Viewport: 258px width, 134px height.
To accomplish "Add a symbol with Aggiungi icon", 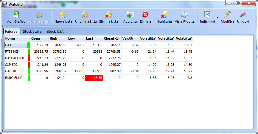I will click(130, 15).
